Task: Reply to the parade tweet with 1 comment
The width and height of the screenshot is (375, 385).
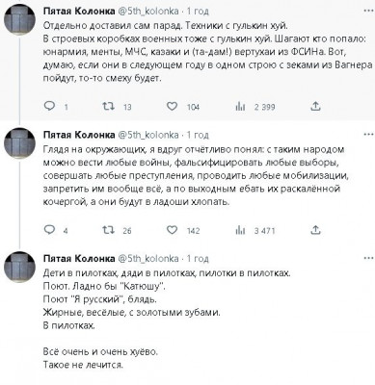Action: click(50, 106)
